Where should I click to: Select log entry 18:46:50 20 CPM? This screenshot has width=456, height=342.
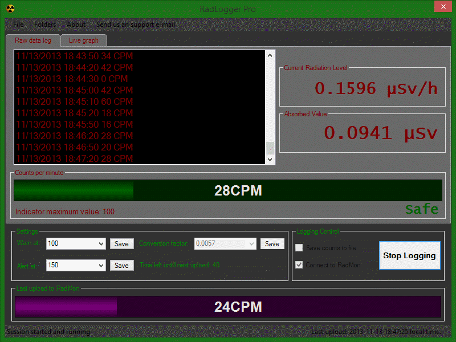[75, 147]
